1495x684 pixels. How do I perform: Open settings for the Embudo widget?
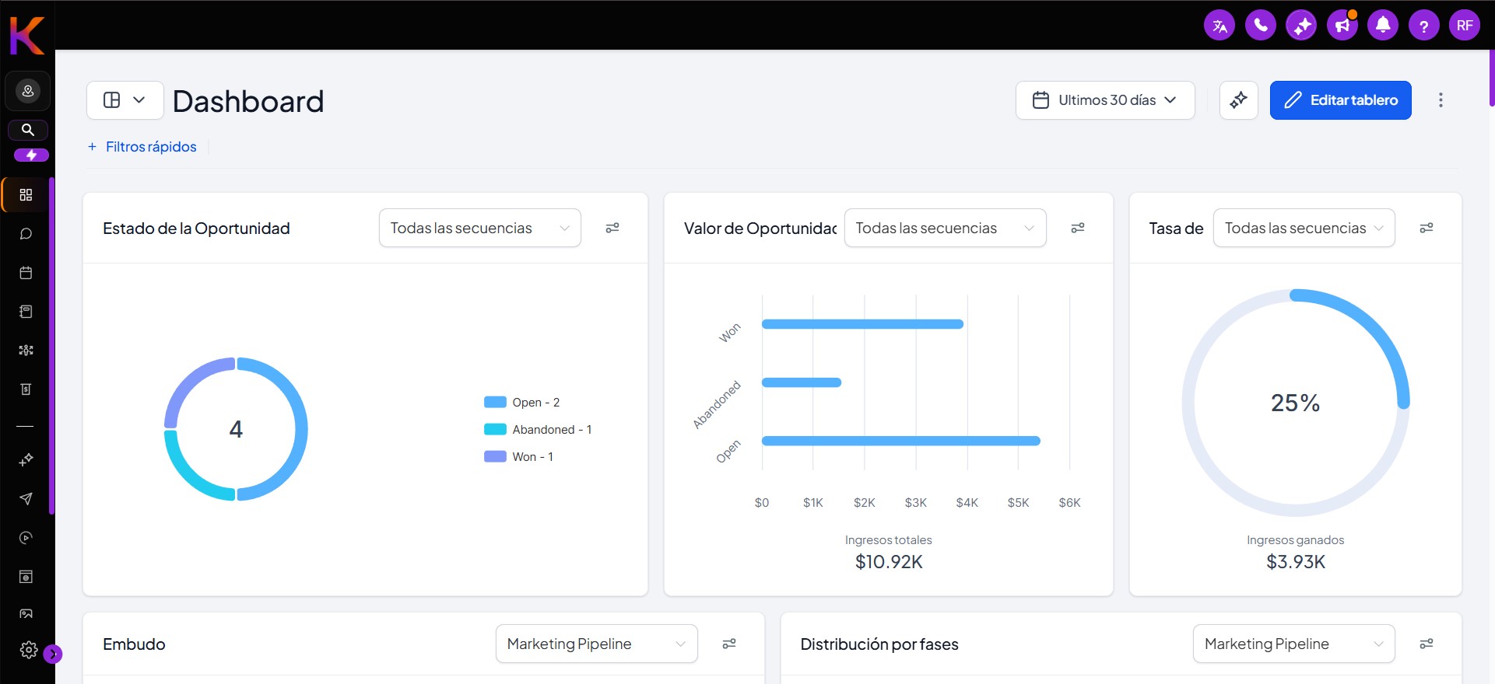coord(729,644)
